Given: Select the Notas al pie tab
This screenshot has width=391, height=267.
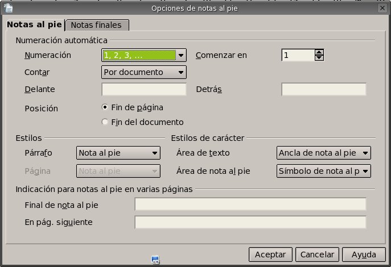Looking at the screenshot, I should [34, 24].
